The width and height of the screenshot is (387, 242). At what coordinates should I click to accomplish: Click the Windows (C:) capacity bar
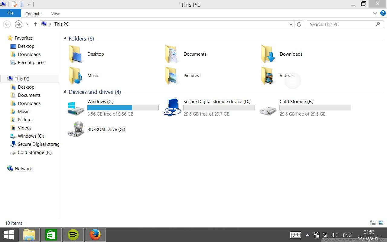tap(123, 107)
